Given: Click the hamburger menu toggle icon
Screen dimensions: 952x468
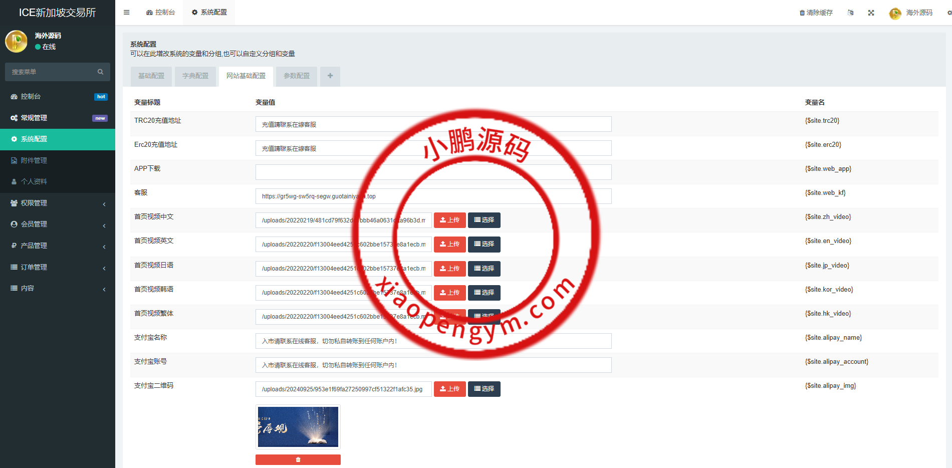Looking at the screenshot, I should coord(127,13).
